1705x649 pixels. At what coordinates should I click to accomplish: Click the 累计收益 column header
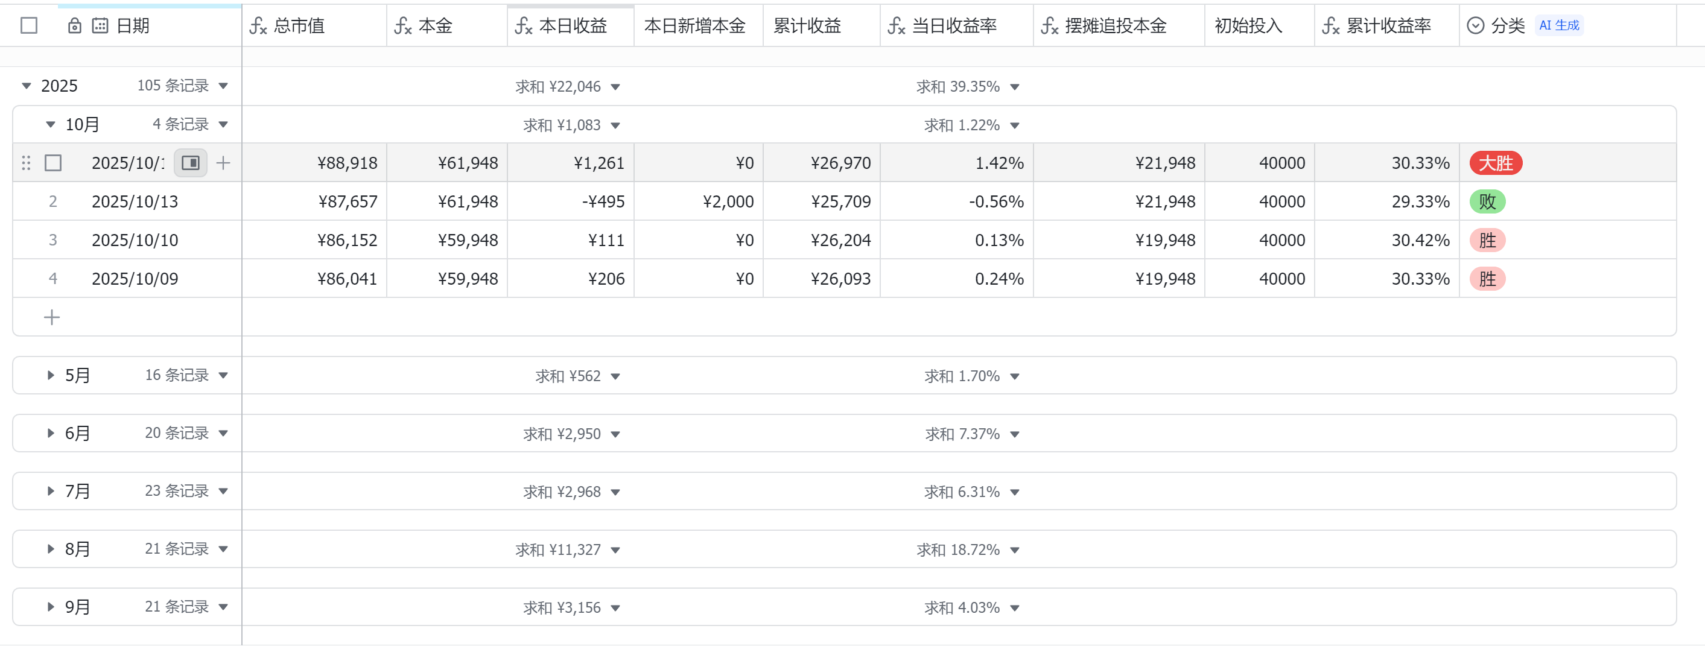(807, 26)
